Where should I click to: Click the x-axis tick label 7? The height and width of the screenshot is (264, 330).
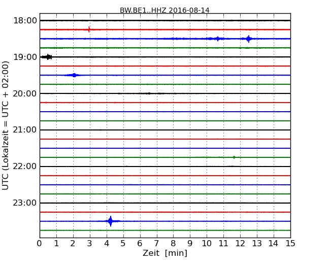coord(156,244)
